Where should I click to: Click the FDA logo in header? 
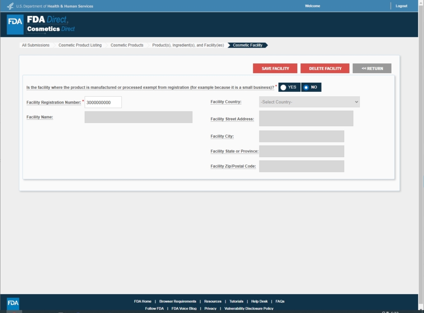[15, 25]
